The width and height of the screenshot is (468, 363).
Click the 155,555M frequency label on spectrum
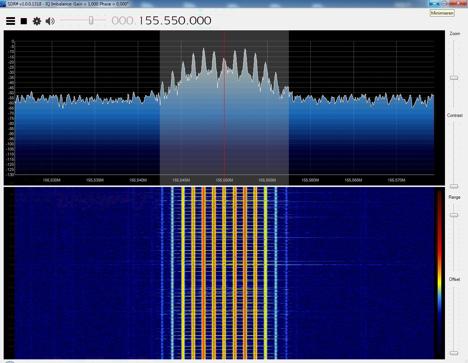[x=267, y=180]
